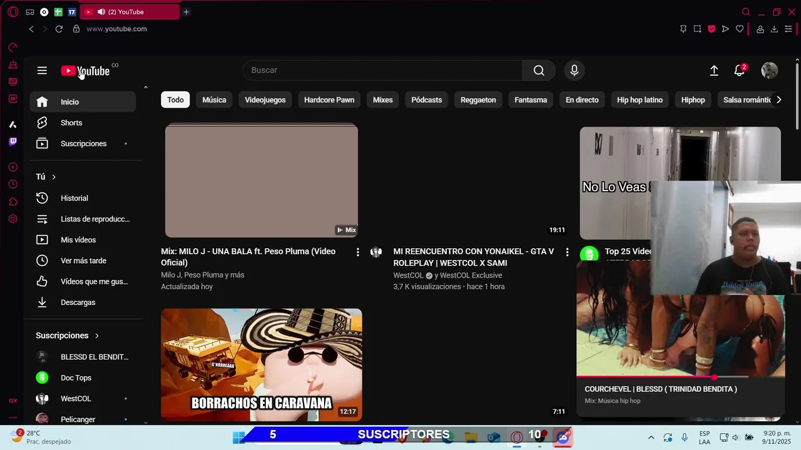Open Doc Tops channel subscription
This screenshot has height=450, width=801.
coord(83,377)
